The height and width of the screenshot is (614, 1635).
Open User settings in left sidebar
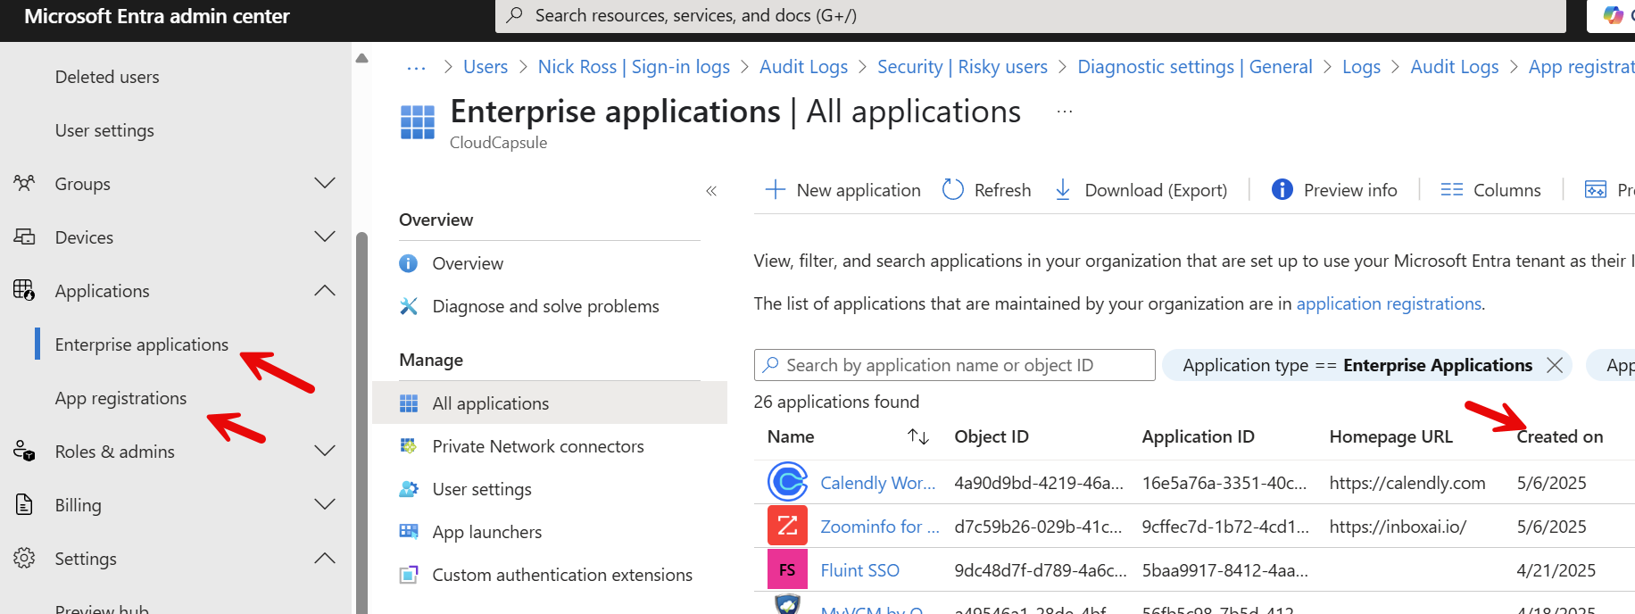pos(104,130)
